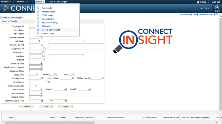
Task: Open Time Insight from the menu
Action: (47, 8)
